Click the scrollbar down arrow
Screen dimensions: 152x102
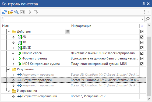[x=149, y=99]
